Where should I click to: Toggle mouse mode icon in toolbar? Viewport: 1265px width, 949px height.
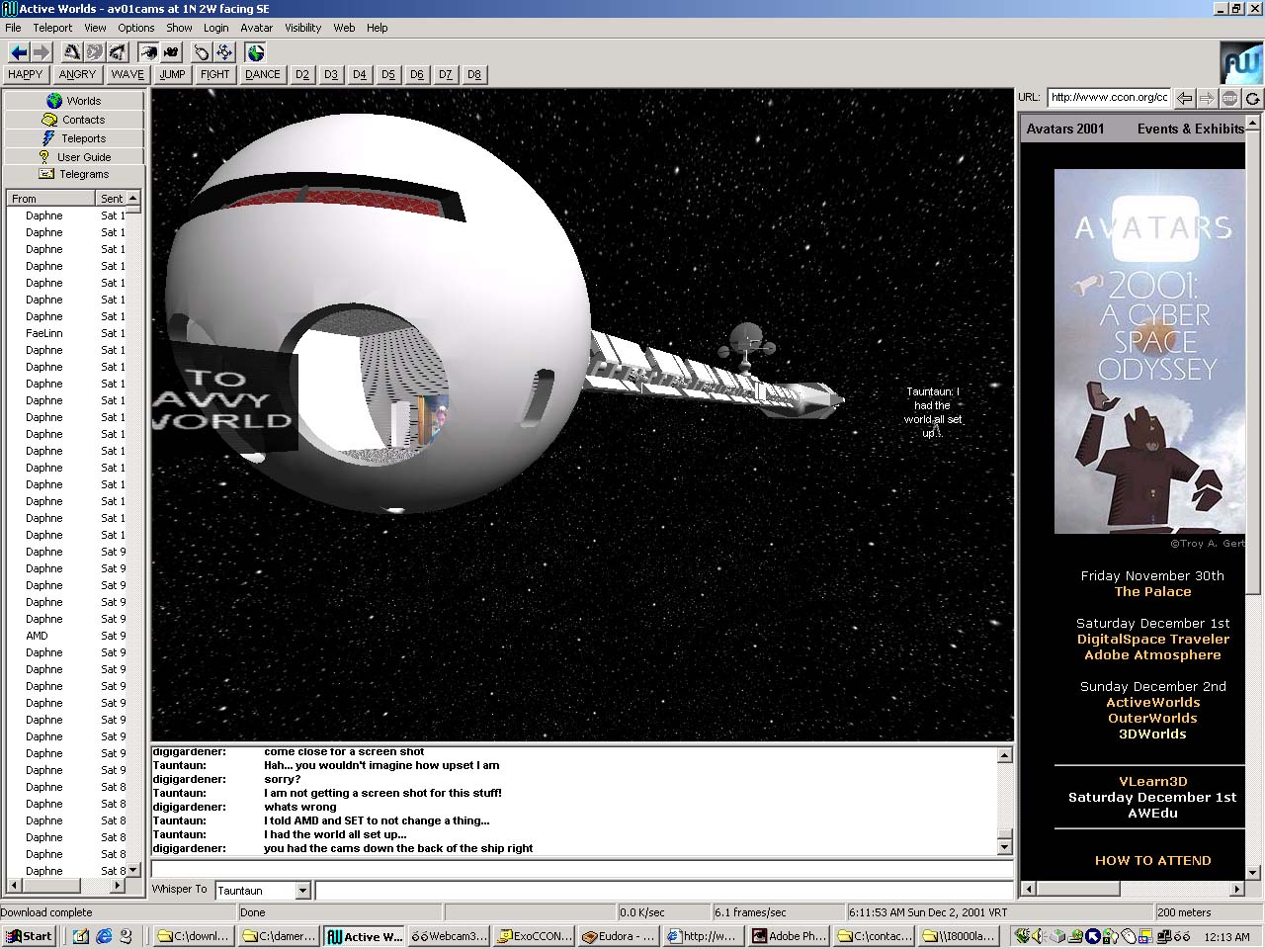(x=201, y=52)
